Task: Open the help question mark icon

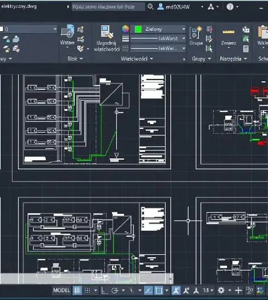Action: [230, 7]
